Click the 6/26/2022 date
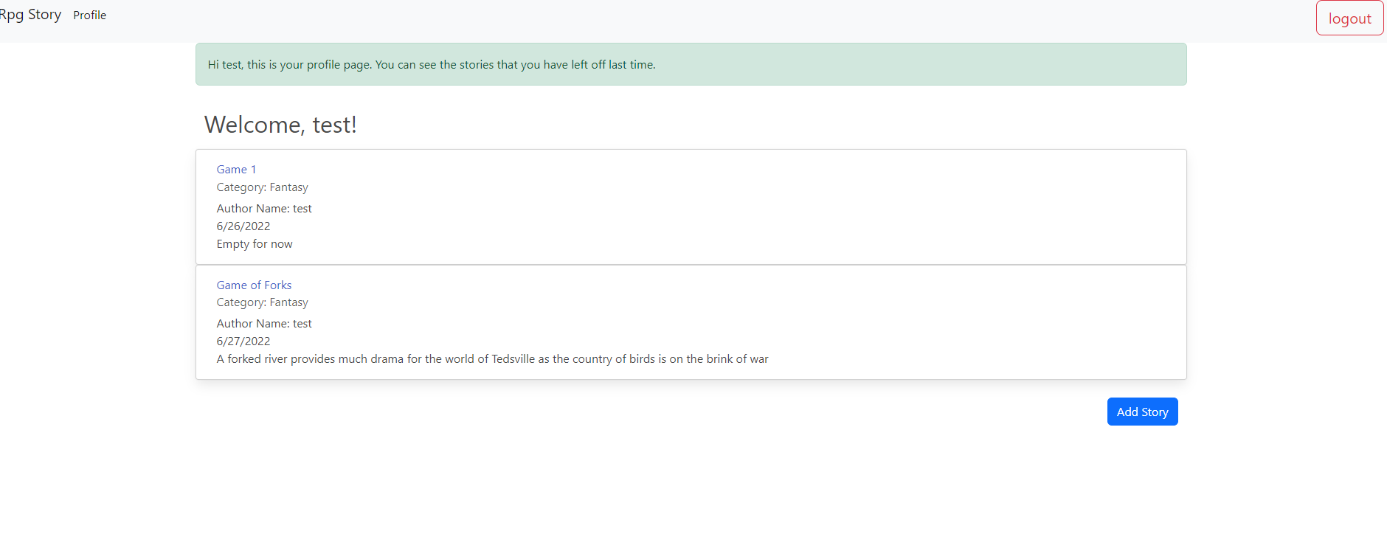Screen dimensions: 1387x548 243,226
